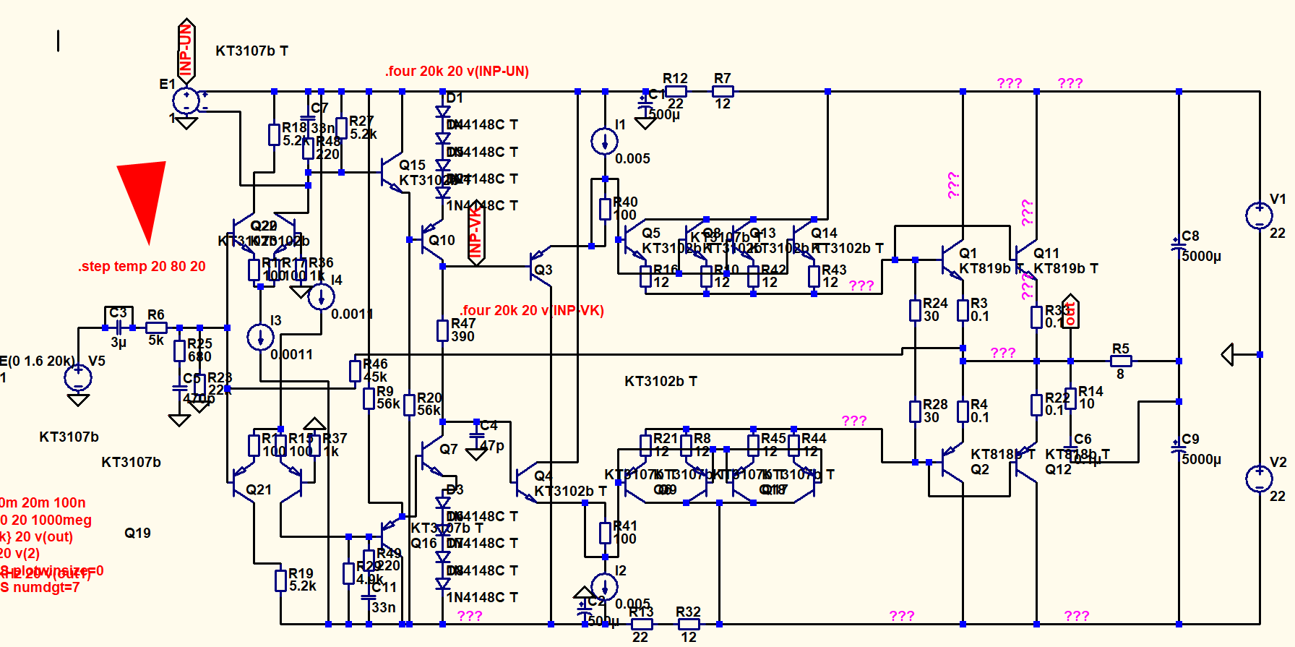Click the '0 20 1000meg' text
Image resolution: width=1295 pixels, height=647 pixels.
[x=46, y=520]
